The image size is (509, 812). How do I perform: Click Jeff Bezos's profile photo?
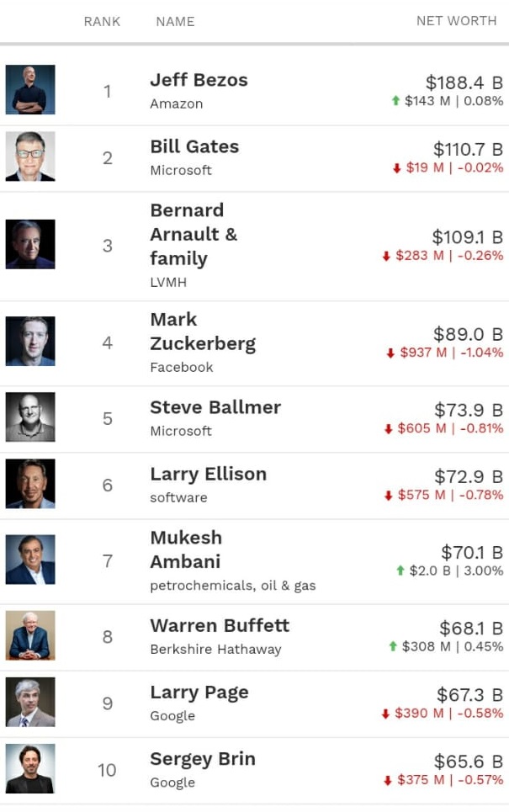click(x=30, y=90)
